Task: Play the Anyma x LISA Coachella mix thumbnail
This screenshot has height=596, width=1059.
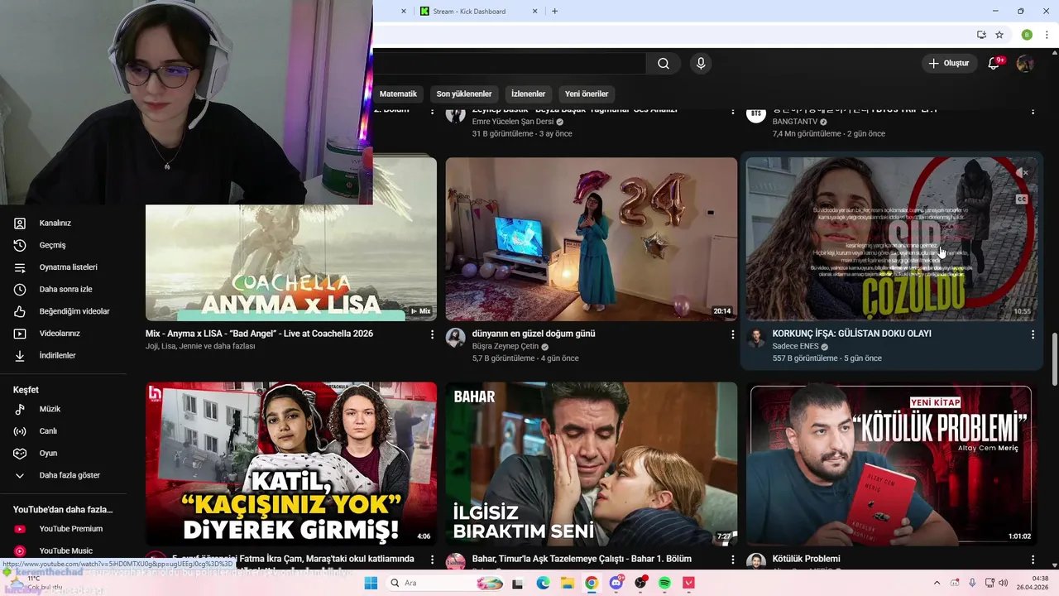Action: click(x=291, y=263)
